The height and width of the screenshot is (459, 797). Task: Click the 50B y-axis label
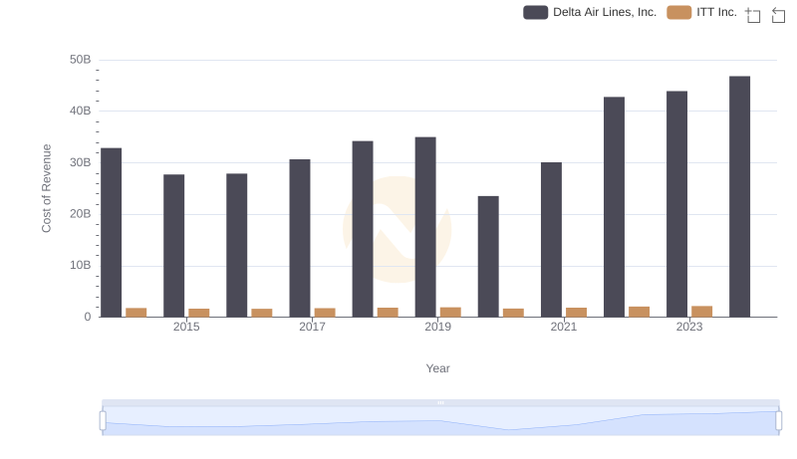(81, 60)
